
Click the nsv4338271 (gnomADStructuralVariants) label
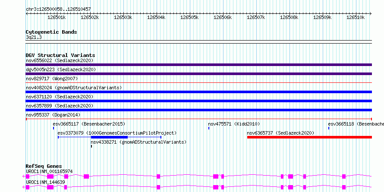[x=138, y=142]
